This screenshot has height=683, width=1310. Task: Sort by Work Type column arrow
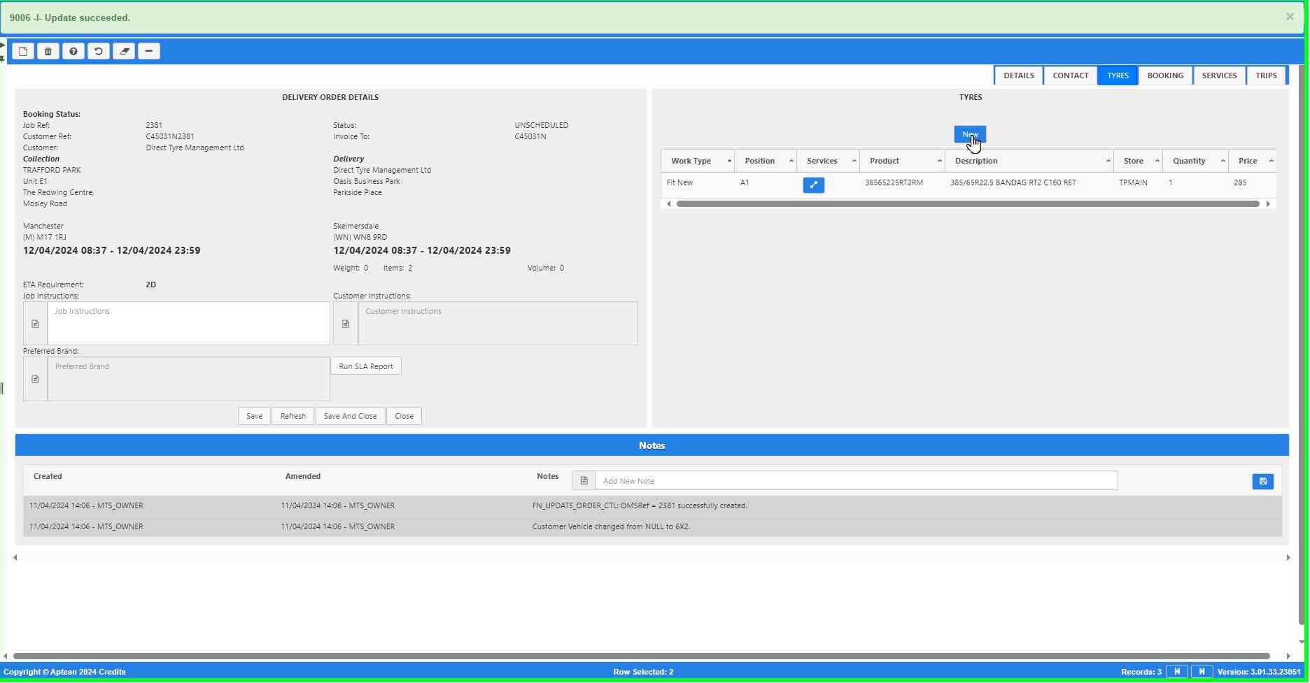point(729,161)
